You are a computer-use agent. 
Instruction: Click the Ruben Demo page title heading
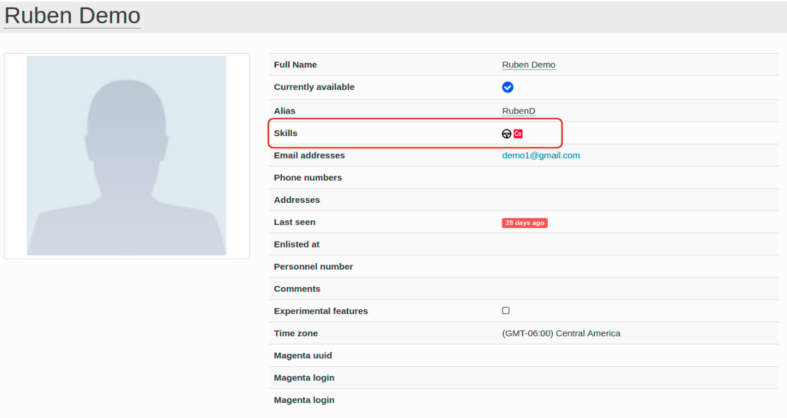(72, 16)
